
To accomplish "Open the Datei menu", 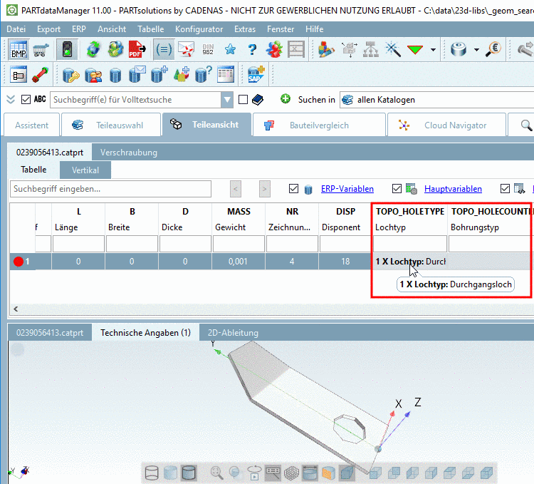I will 16,29.
